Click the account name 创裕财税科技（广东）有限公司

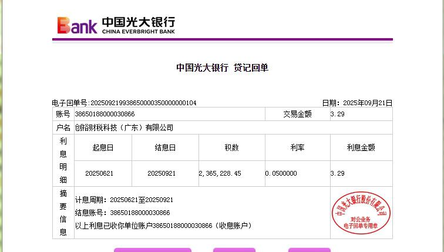(x=124, y=127)
